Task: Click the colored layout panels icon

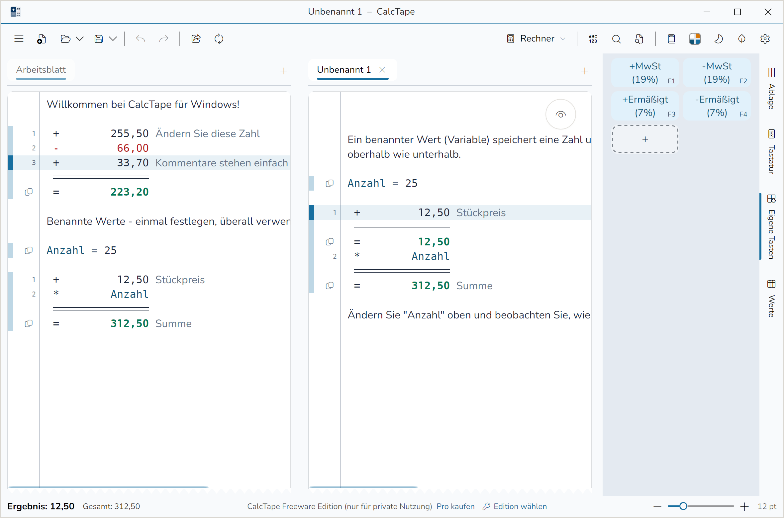Action: [x=695, y=39]
